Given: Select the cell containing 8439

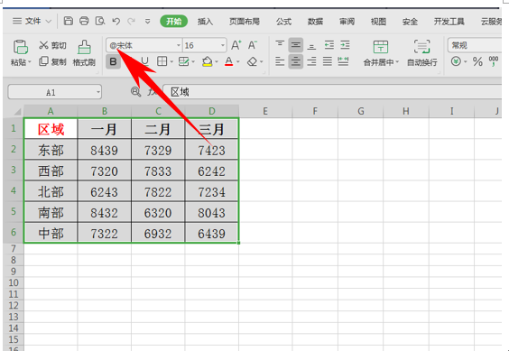Looking at the screenshot, I should point(104,150).
